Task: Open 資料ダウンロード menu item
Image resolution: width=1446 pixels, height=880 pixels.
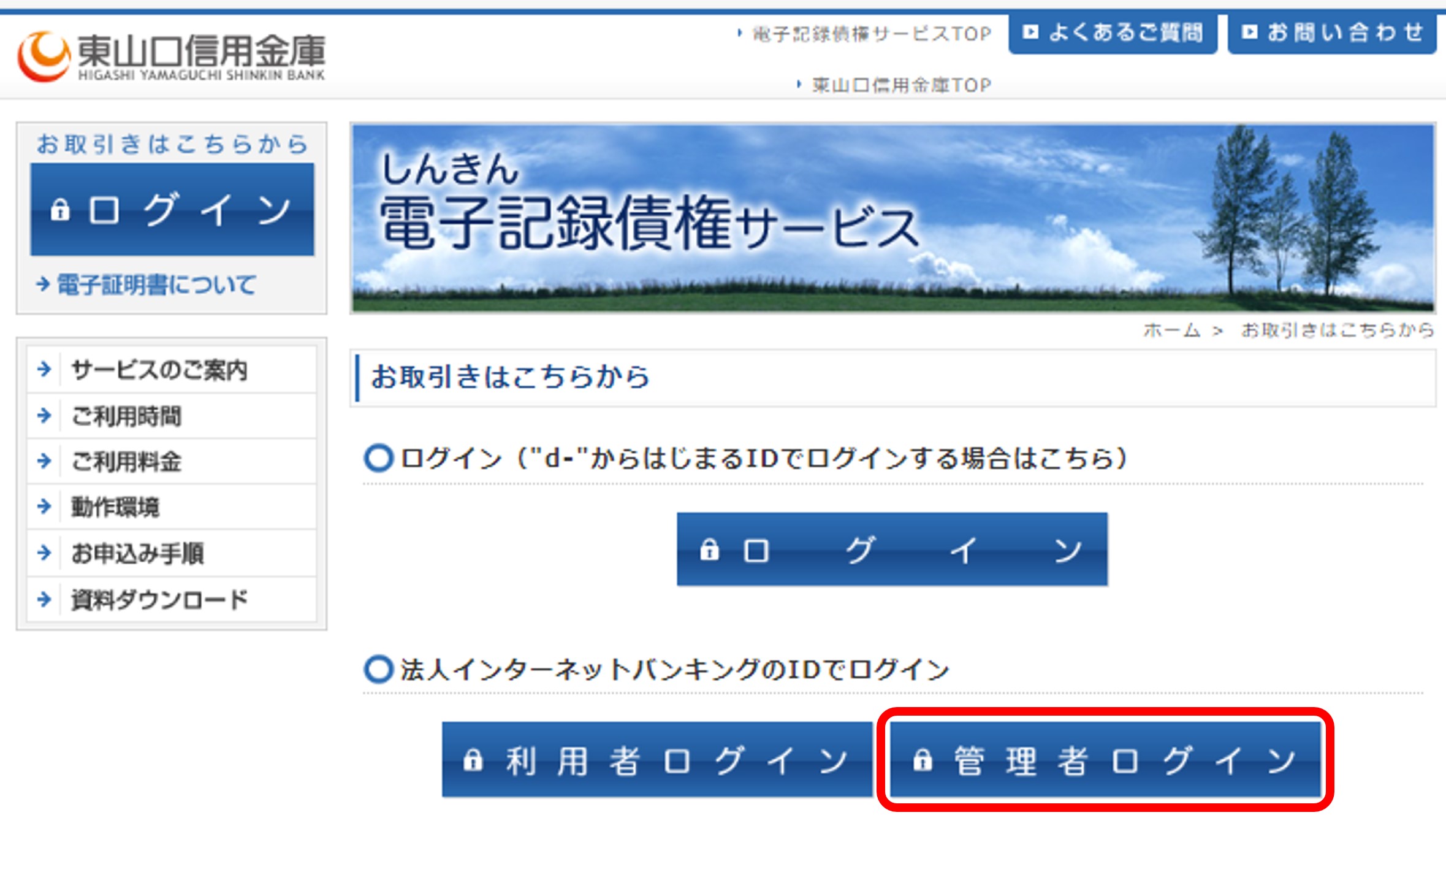Action: (159, 599)
